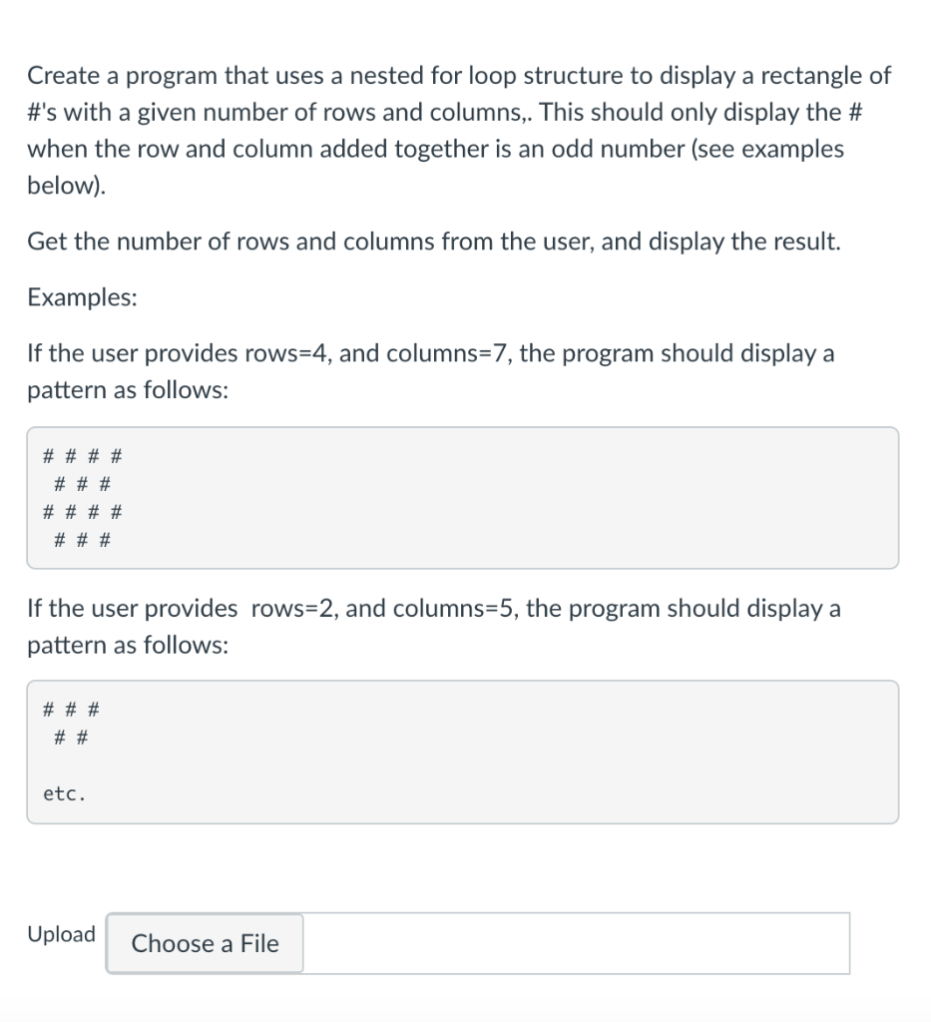Click the first paragraph of the assignment prompt
Image resolution: width=931 pixels, height=1022 pixels.
tap(459, 130)
